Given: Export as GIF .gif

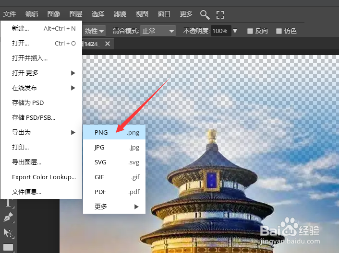Looking at the screenshot, I should pyautogui.click(x=114, y=177).
